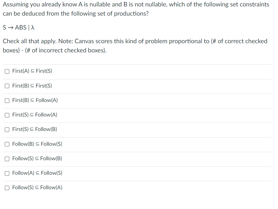278x209 pixels.
Task: Click the First(S) ⊆ Follow(B) answer label text
Action: coord(35,129)
